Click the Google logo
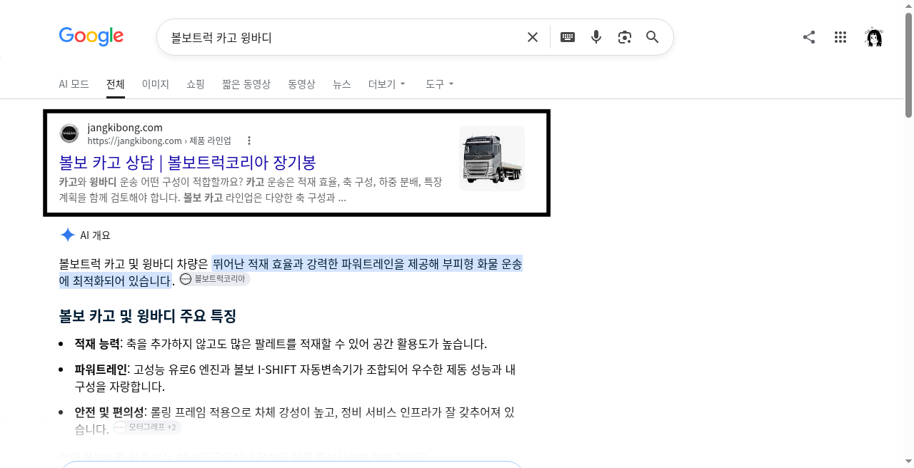Image resolution: width=914 pixels, height=468 pixels. click(x=91, y=36)
